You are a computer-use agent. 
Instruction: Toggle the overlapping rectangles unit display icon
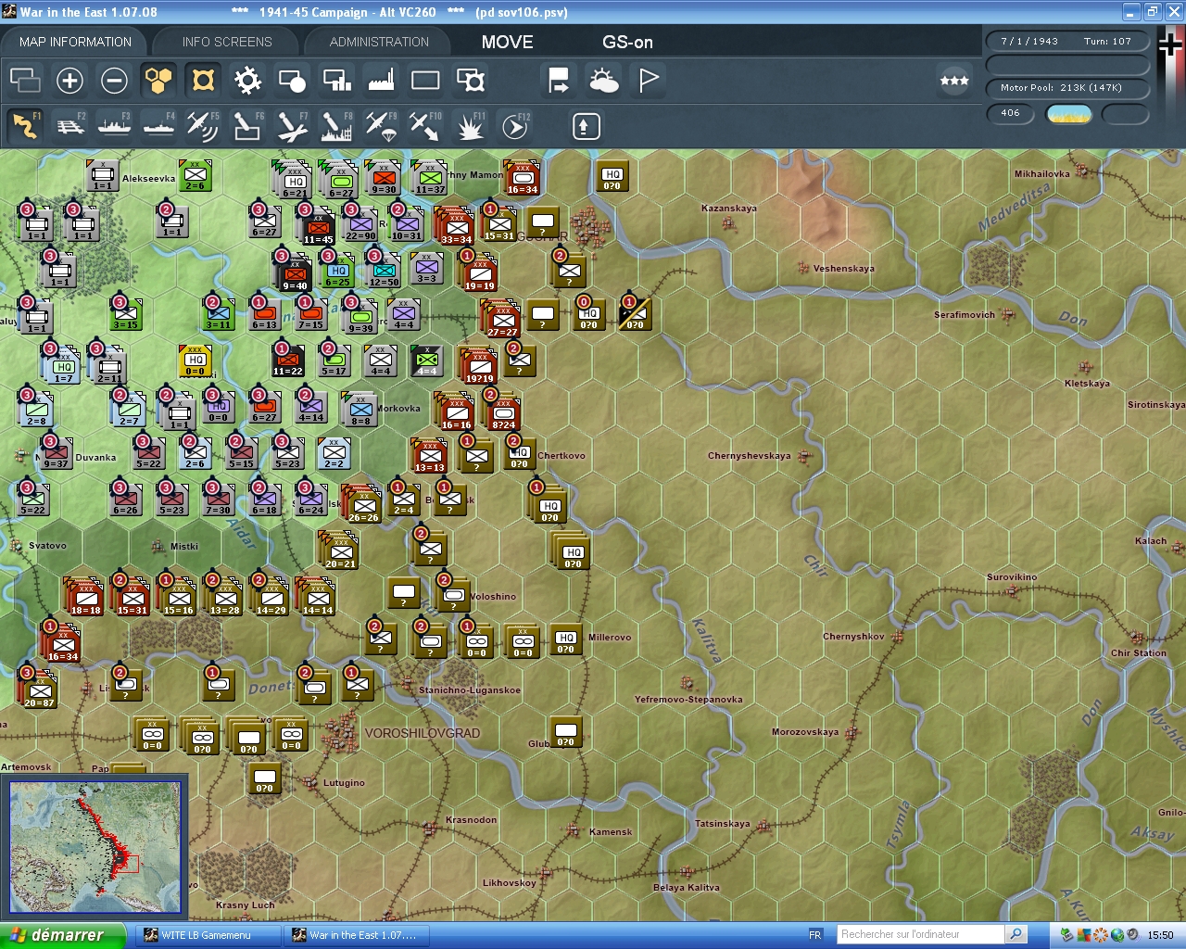(x=25, y=81)
